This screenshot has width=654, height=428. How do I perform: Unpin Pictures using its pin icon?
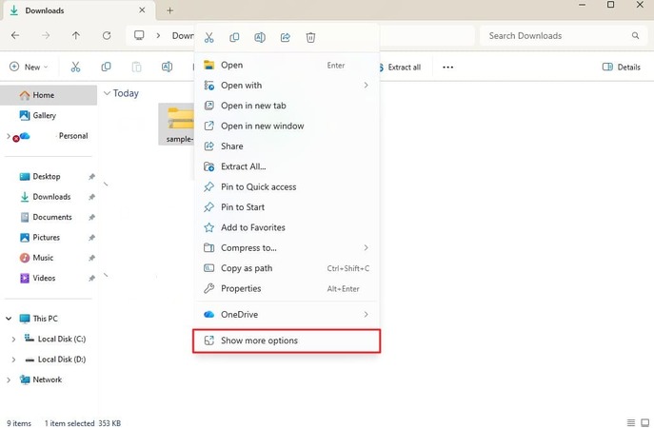point(91,238)
